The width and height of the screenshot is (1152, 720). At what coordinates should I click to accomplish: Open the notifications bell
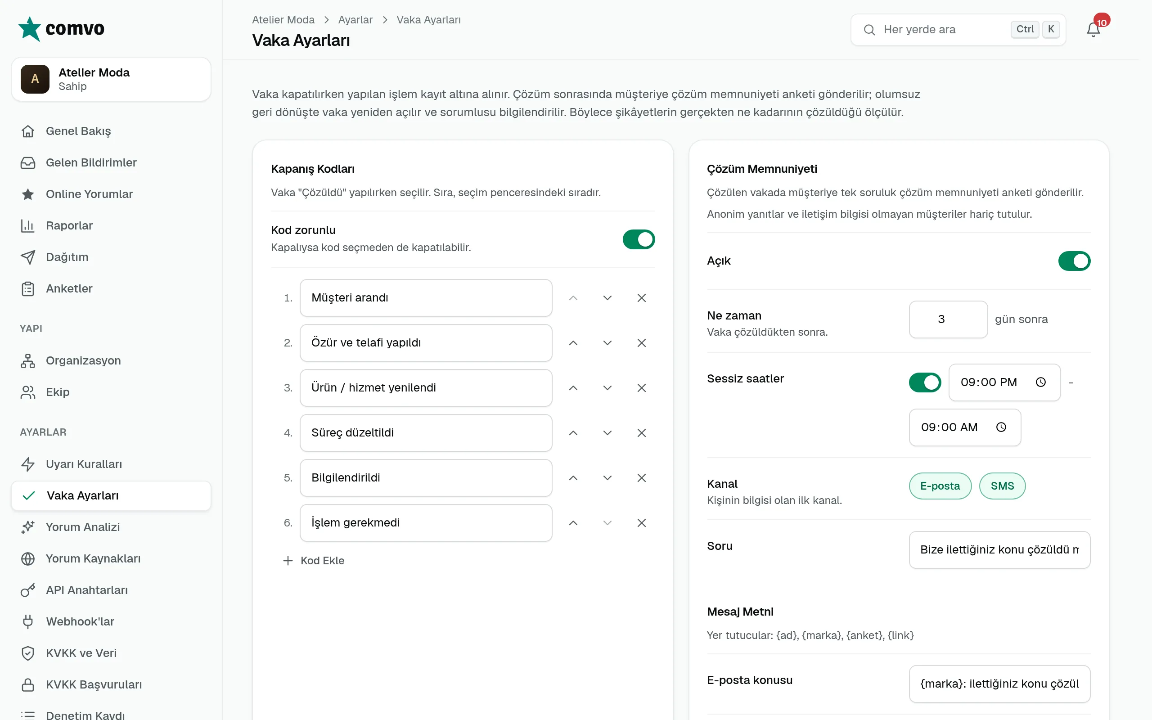pyautogui.click(x=1093, y=30)
